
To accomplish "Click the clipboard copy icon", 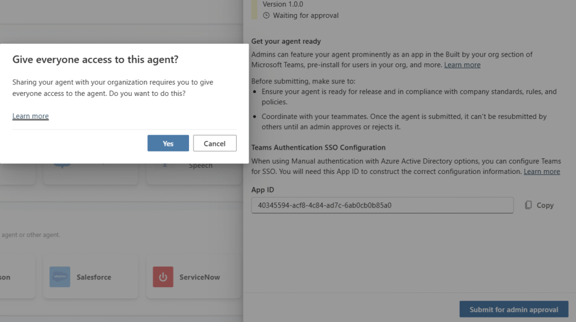I will tap(528, 205).
